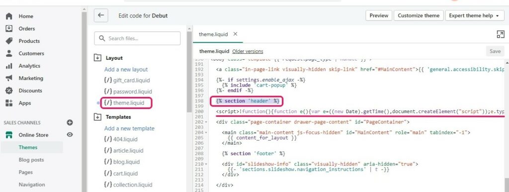Click the Orders inbox icon
Image resolution: width=509 pixels, height=192 pixels.
9,28
